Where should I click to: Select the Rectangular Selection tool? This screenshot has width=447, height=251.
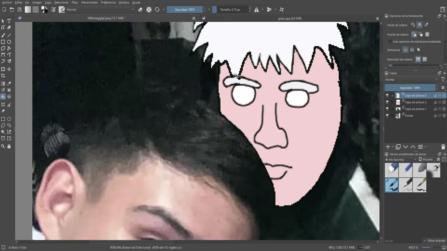pyautogui.click(x=3, y=119)
